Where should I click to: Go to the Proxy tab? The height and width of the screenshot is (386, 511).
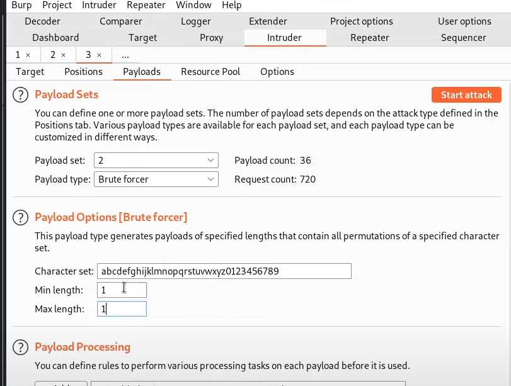click(211, 38)
